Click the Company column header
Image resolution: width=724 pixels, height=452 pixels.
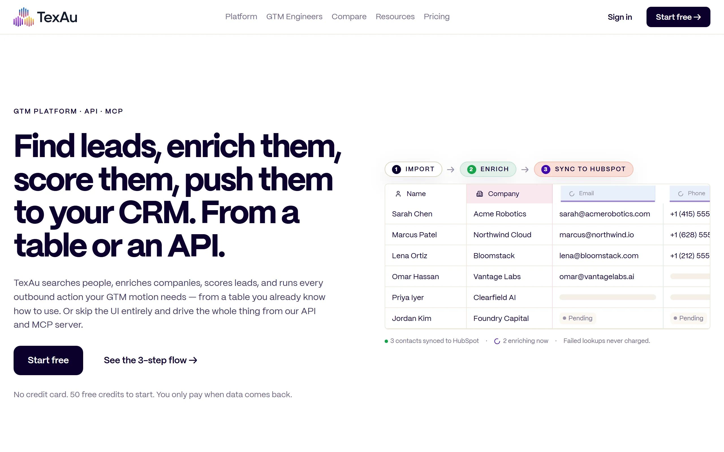tap(509, 194)
